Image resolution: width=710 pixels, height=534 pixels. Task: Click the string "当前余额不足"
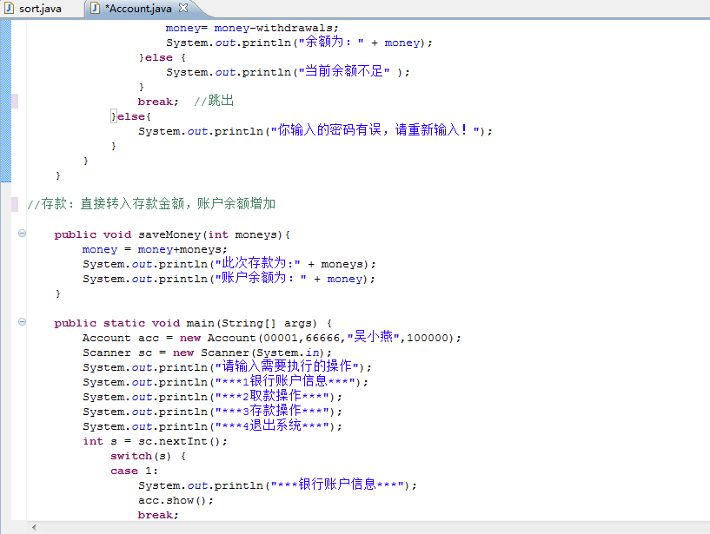pyautogui.click(x=343, y=71)
